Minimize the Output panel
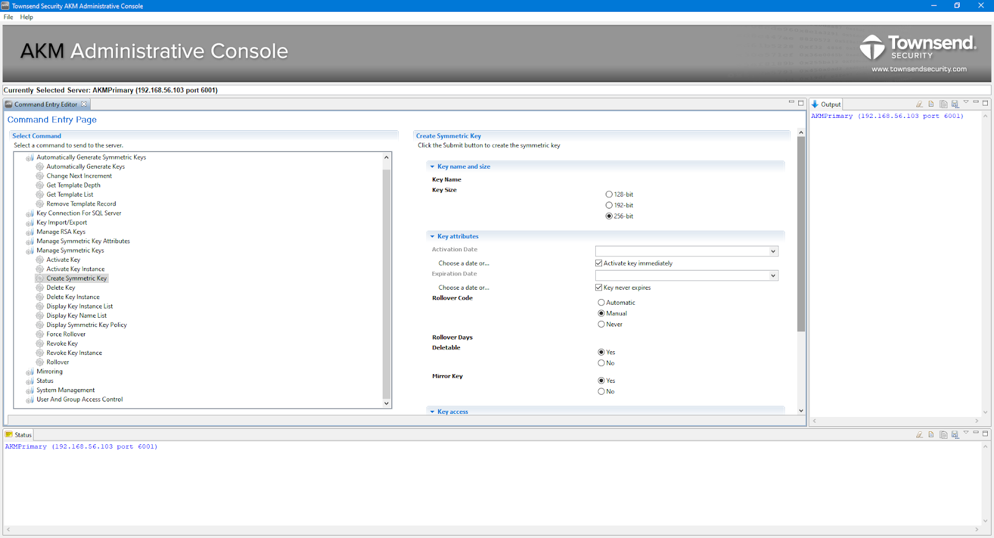This screenshot has width=994, height=538. tap(976, 102)
